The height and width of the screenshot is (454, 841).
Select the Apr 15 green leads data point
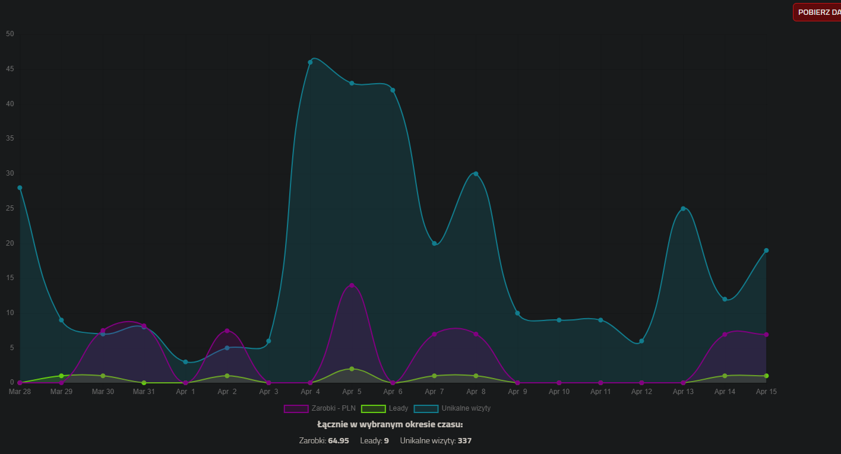[x=766, y=376]
